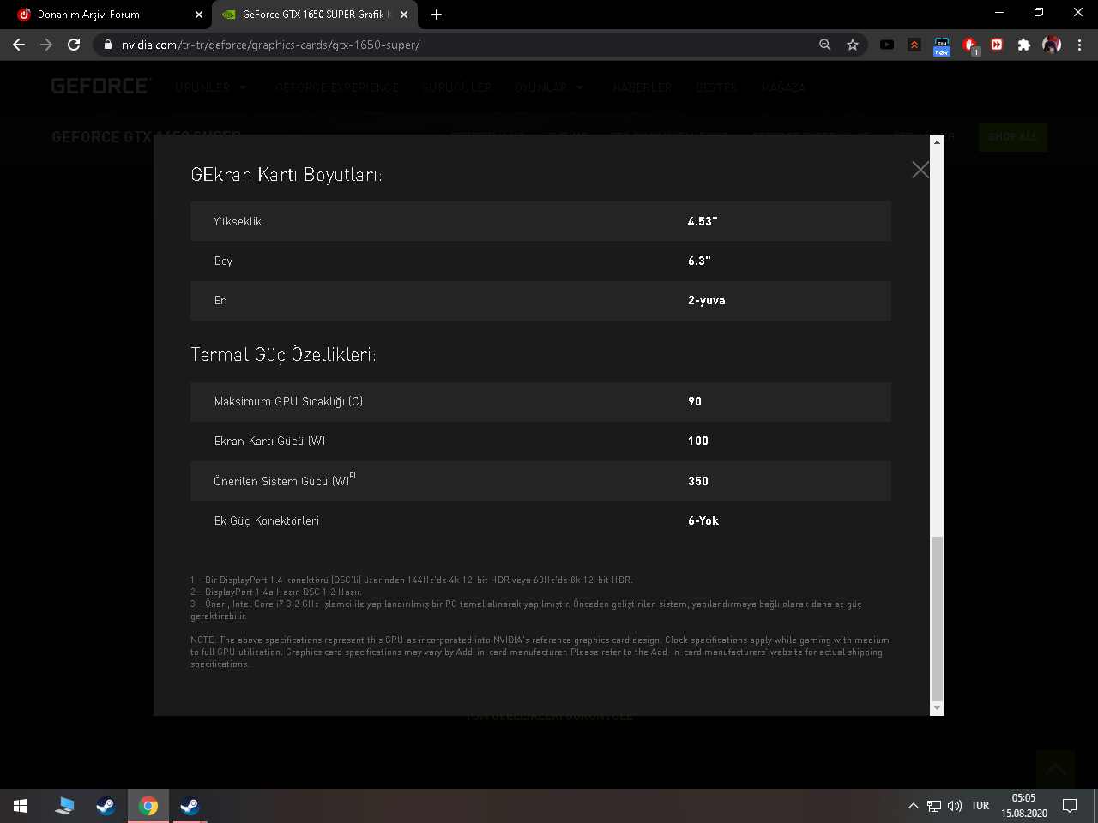Open the red fast-forward extension icon
Image resolution: width=1098 pixels, height=823 pixels.
tap(997, 45)
